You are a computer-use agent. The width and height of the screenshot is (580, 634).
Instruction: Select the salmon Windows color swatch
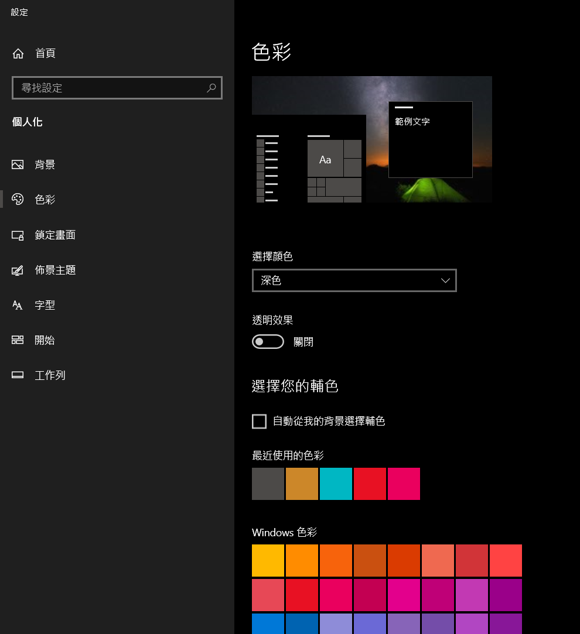point(438,560)
